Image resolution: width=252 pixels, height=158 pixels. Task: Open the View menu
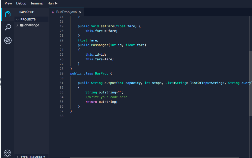point(8,3)
